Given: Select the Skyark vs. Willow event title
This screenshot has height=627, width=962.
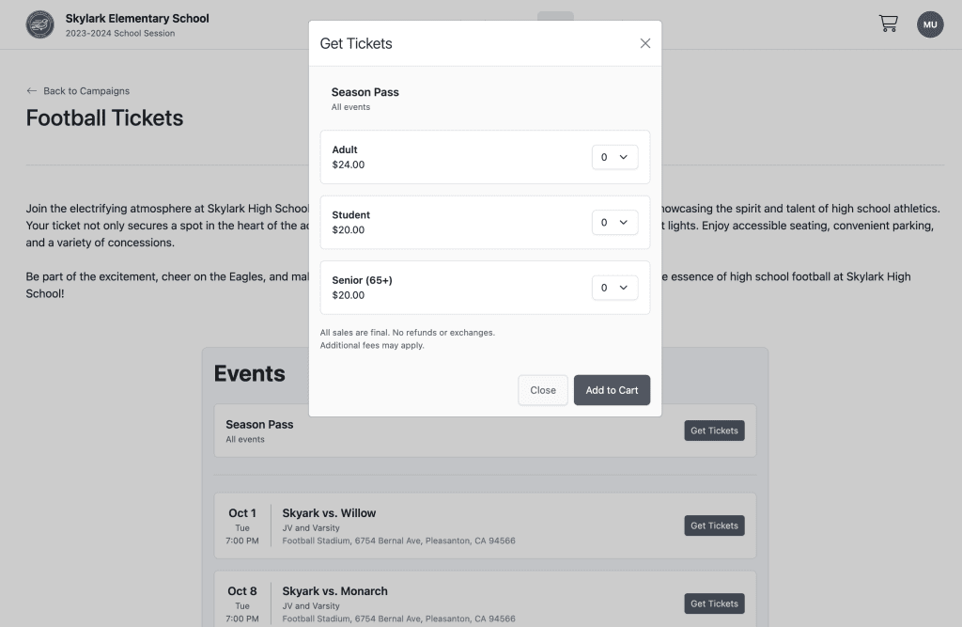Looking at the screenshot, I should tap(329, 512).
